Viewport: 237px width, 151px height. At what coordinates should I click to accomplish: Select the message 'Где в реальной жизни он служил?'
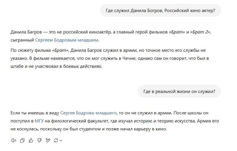(x=179, y=92)
